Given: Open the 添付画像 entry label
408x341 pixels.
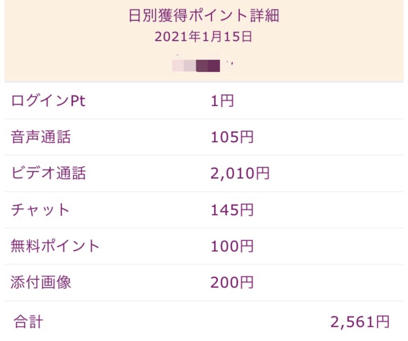Looking at the screenshot, I should click(41, 282).
